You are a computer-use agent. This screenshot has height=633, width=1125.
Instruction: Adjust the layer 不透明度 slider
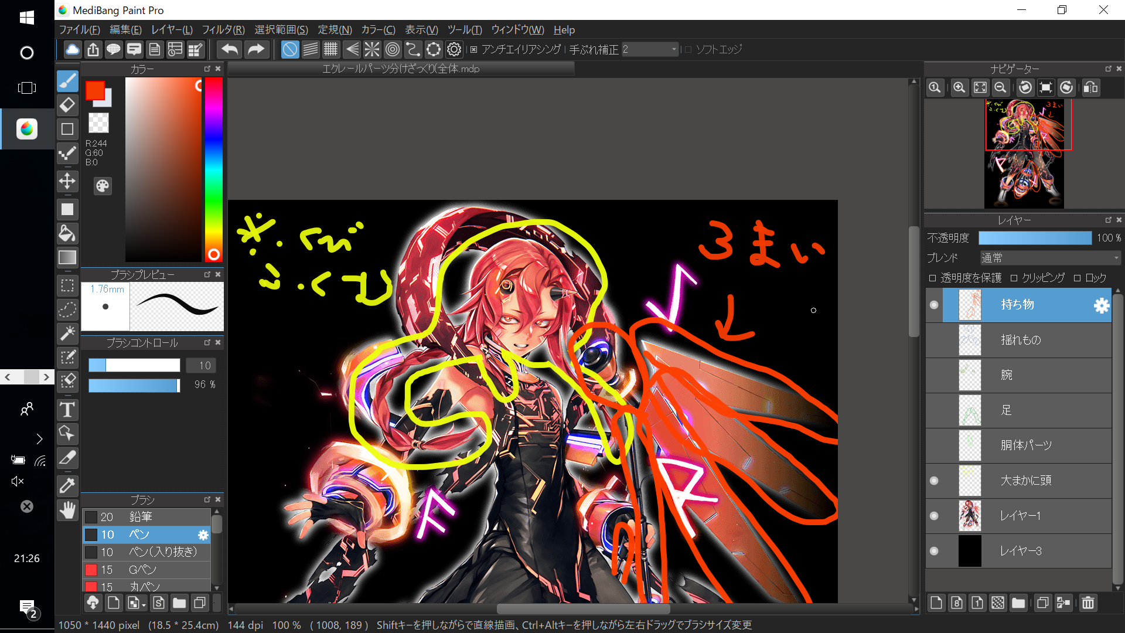[x=1035, y=238]
